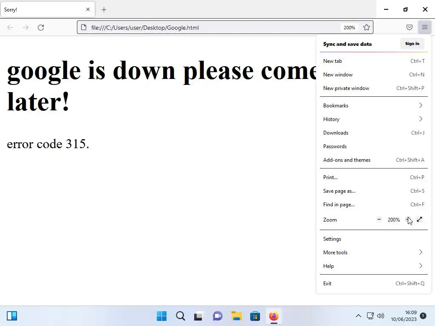This screenshot has width=435, height=326.
Task: Choose Print... from the menu
Action: [x=374, y=177]
